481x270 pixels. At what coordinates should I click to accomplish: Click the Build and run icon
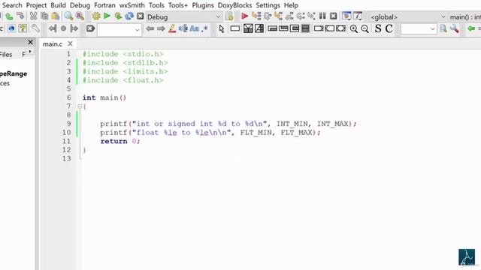(118, 16)
